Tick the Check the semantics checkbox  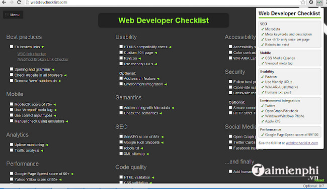(121, 113)
